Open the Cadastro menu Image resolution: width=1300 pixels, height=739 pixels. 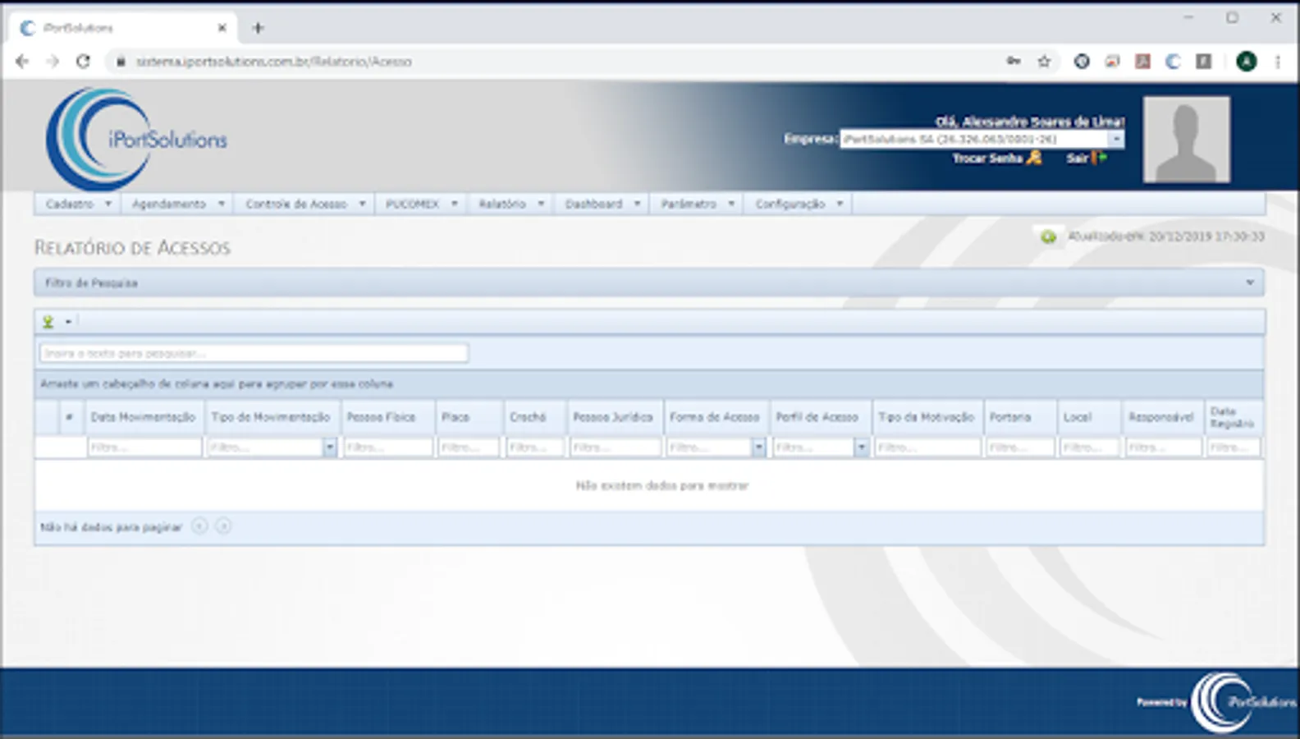(78, 204)
